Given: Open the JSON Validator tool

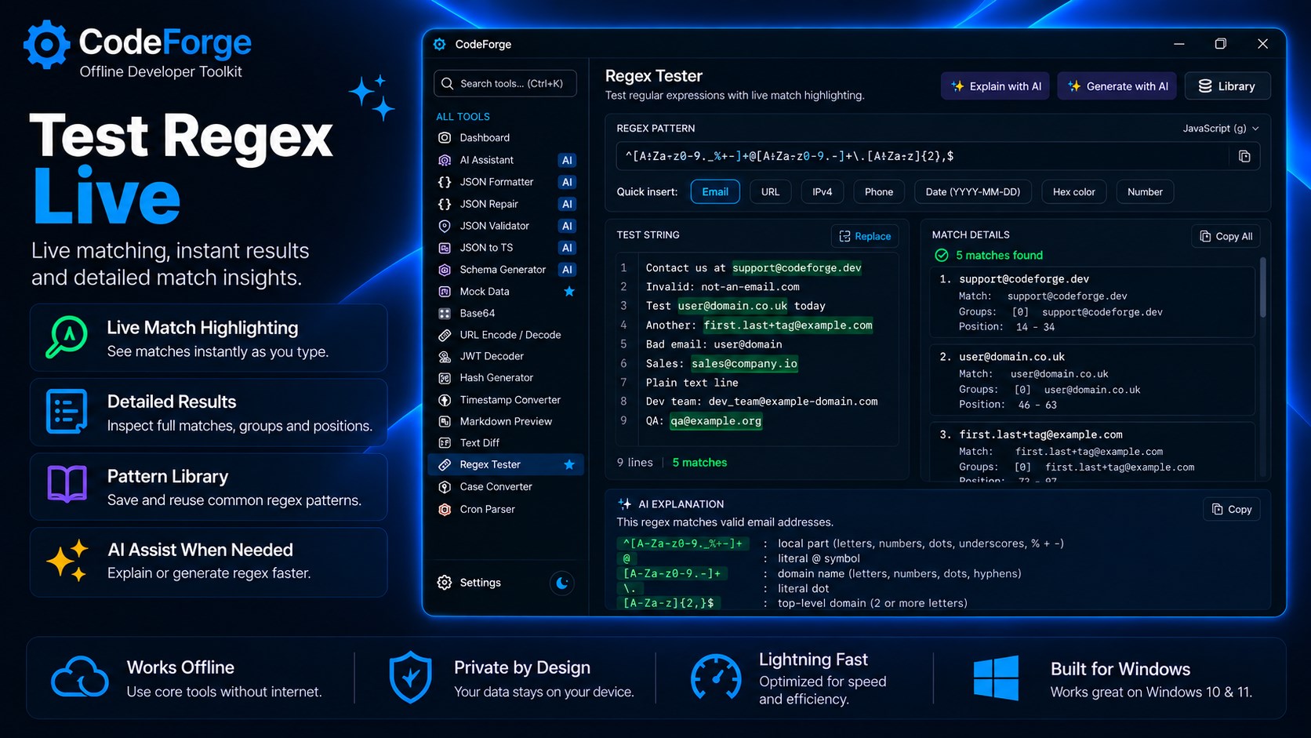Looking at the screenshot, I should coord(506,226).
